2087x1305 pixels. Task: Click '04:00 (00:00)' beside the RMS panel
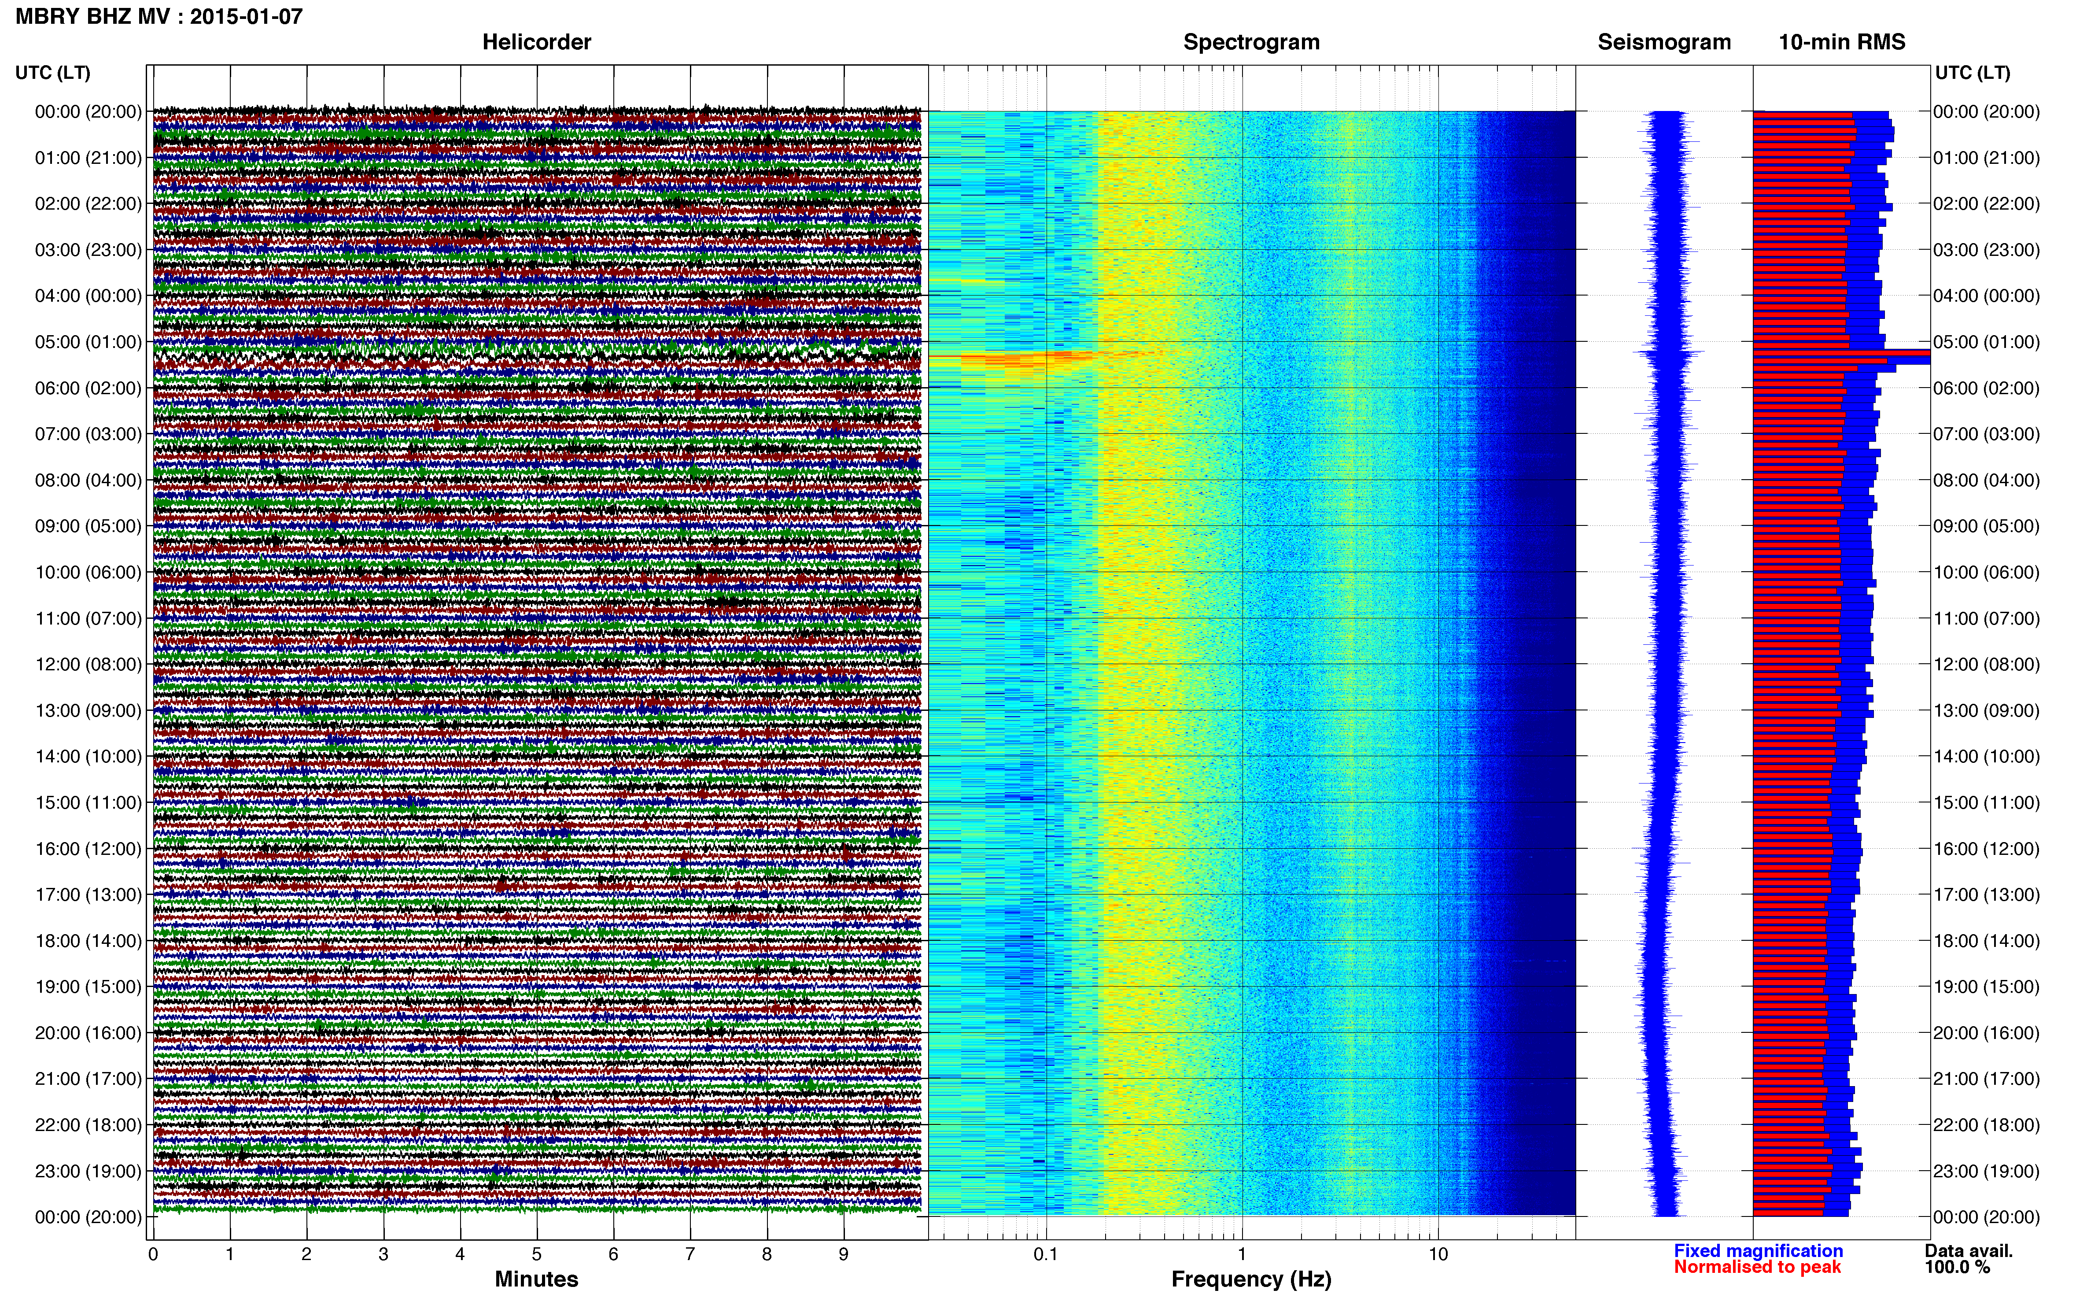click(x=1987, y=296)
